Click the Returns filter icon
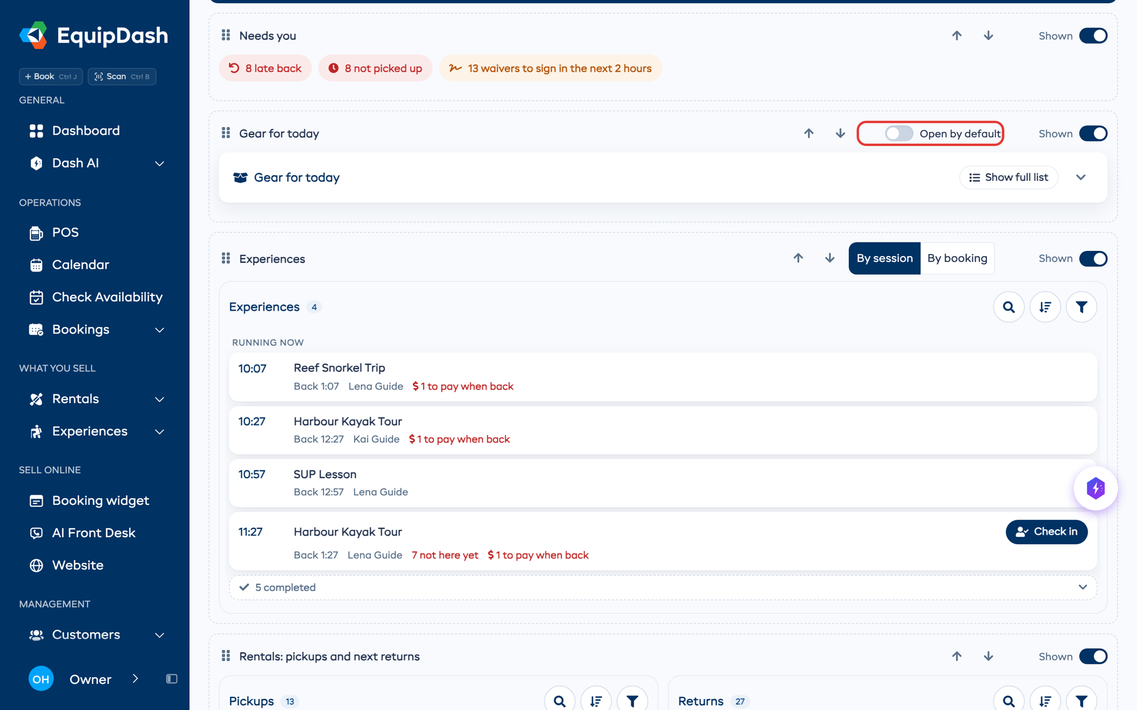The width and height of the screenshot is (1137, 710). [x=1081, y=701]
